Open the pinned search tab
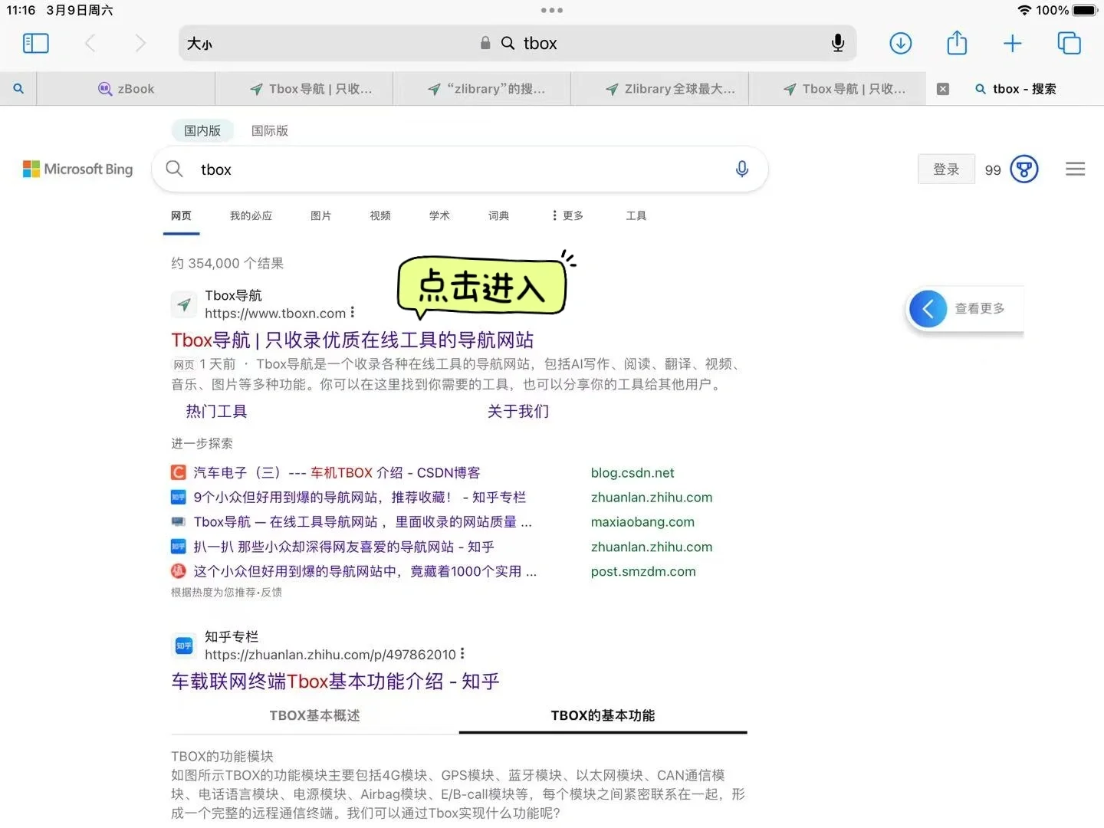Screen dimensions: 1104x828 pyautogui.click(x=18, y=89)
